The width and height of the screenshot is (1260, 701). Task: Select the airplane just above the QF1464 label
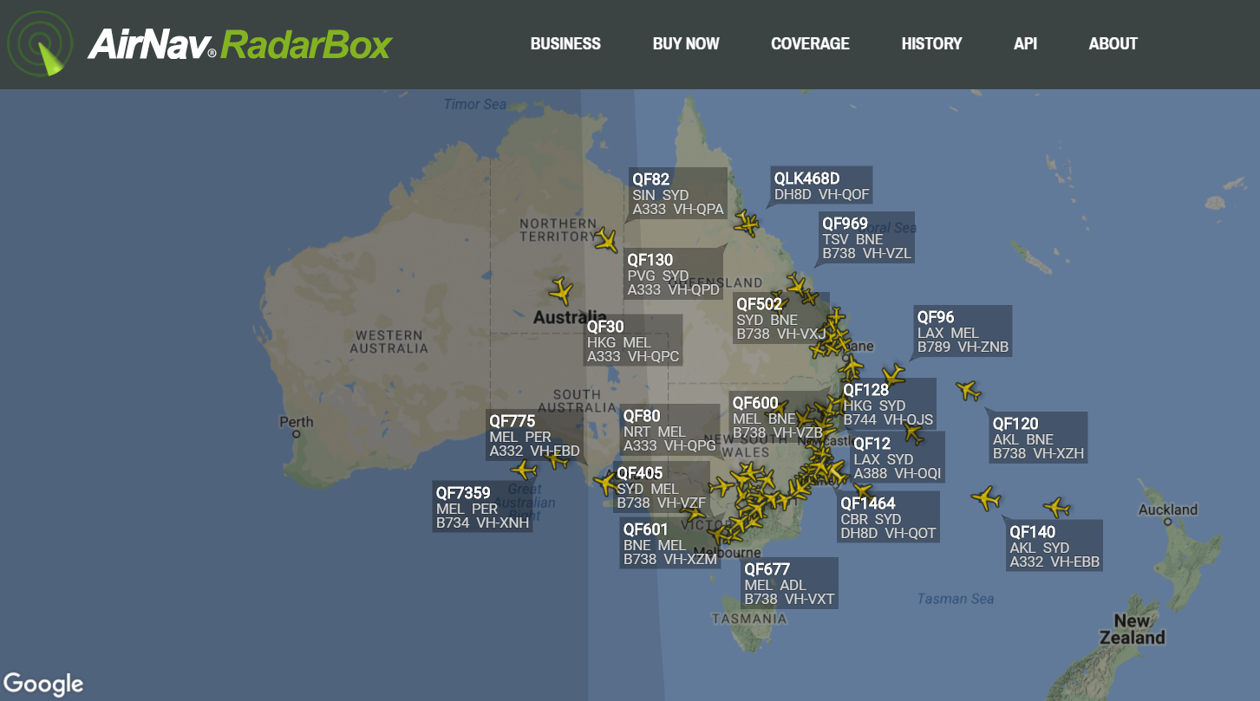point(861,491)
